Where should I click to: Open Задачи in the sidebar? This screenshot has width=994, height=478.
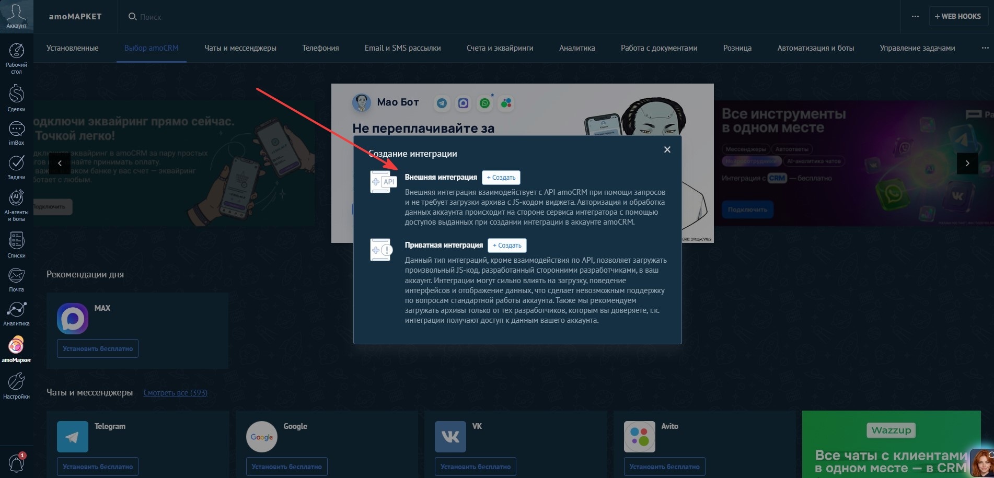point(16,167)
